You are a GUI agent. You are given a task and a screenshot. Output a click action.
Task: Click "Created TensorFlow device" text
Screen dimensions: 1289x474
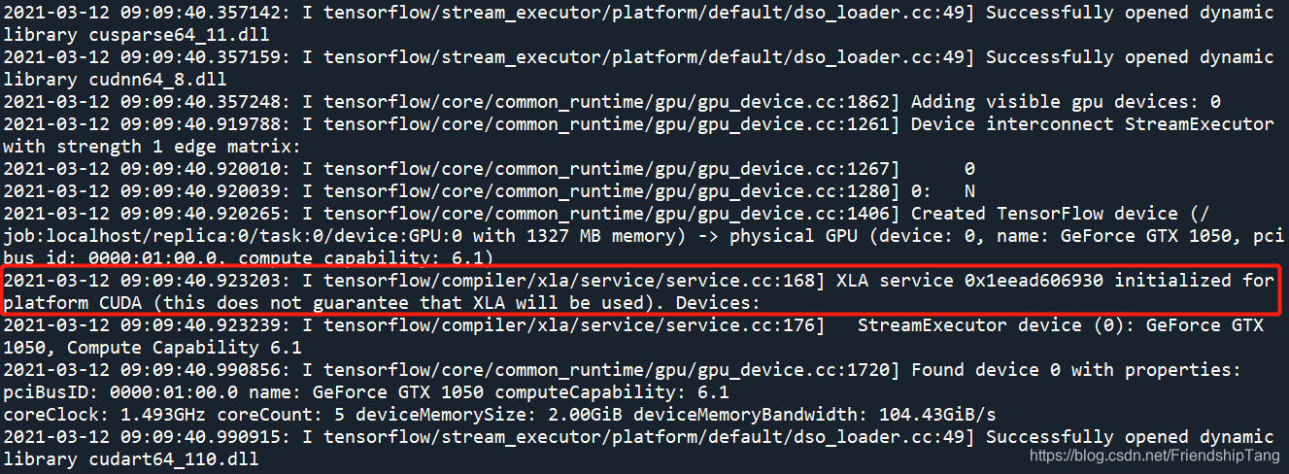[1078, 214]
